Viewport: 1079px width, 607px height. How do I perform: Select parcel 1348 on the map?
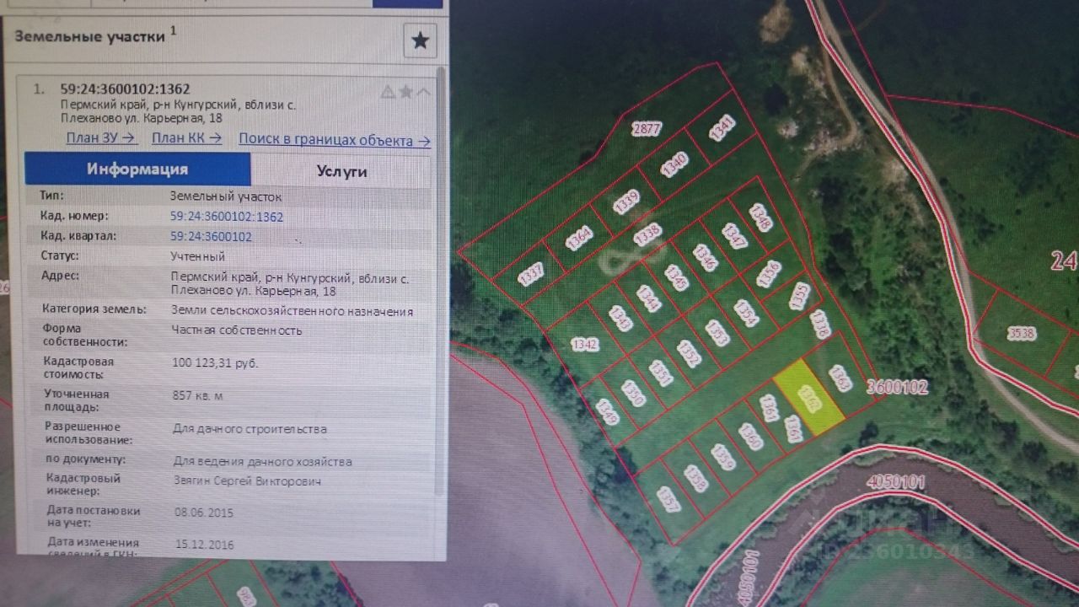(760, 217)
